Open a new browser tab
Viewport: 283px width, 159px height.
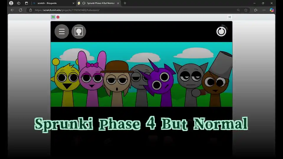click(x=125, y=3)
